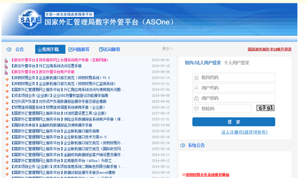
Task: Switch to 个人用户登录 tab
Action: [236, 63]
